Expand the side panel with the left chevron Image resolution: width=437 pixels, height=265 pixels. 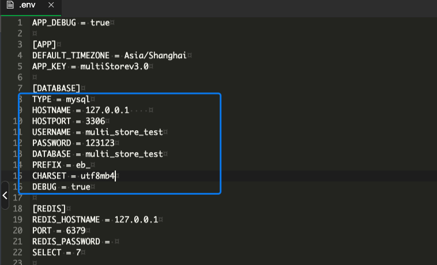pos(5,196)
